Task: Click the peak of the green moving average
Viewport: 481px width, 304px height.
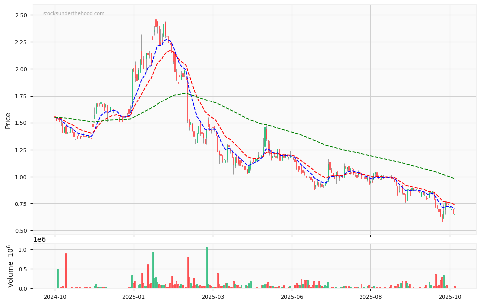Action: [x=185, y=93]
